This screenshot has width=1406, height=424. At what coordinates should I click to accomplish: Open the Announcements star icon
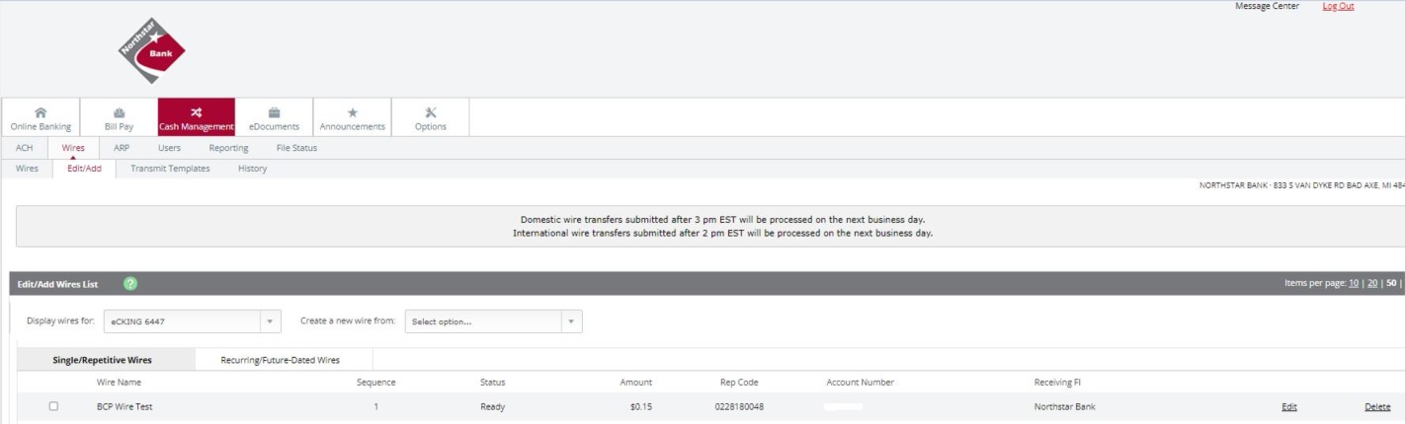pos(352,112)
